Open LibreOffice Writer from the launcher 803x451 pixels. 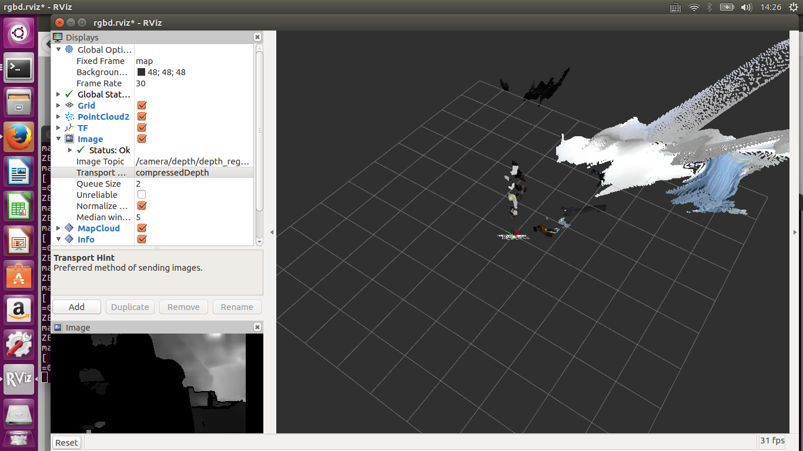(19, 173)
